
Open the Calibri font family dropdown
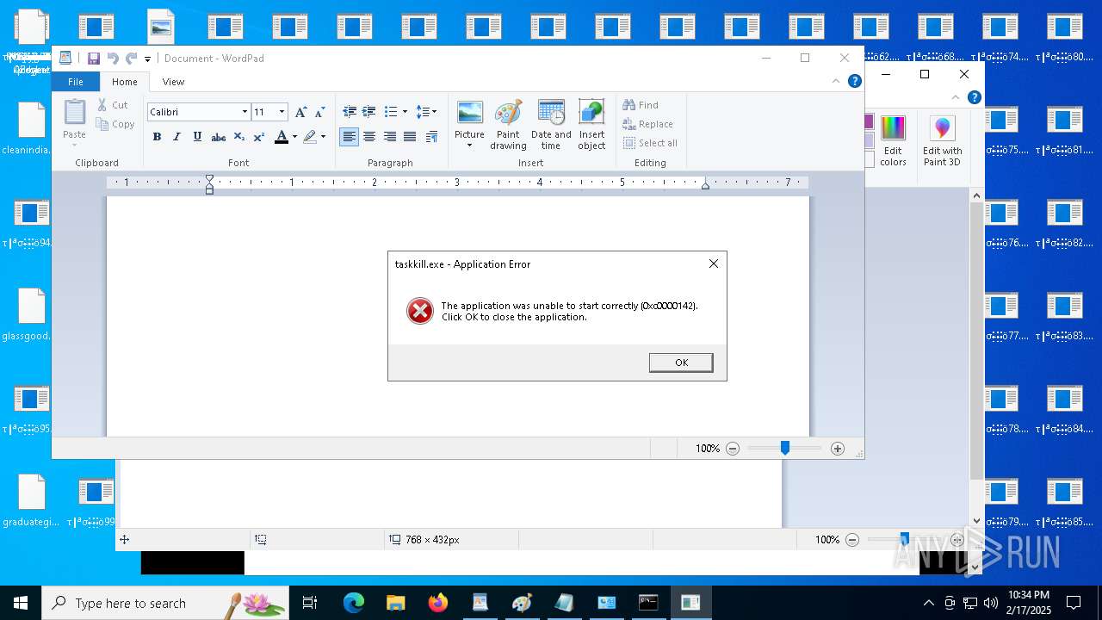[245, 112]
